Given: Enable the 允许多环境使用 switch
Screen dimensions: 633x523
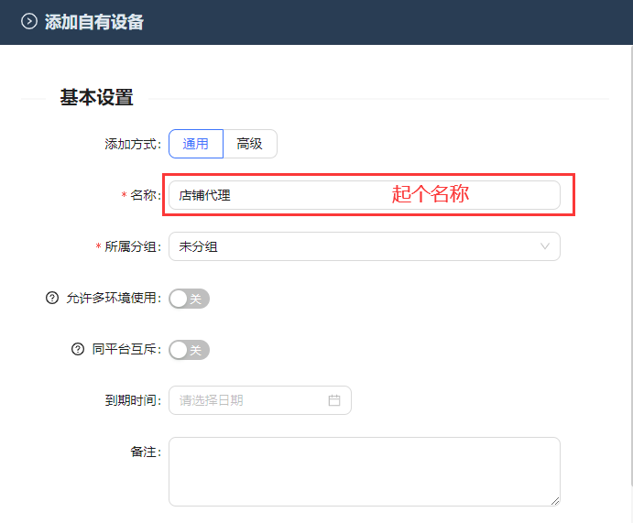Looking at the screenshot, I should click(190, 298).
